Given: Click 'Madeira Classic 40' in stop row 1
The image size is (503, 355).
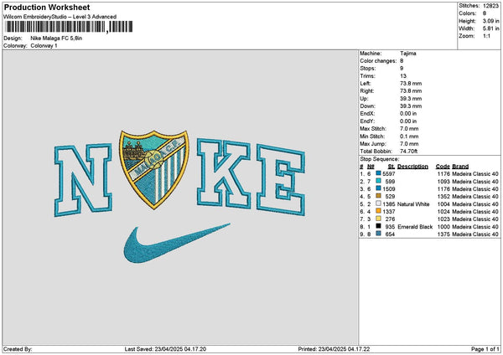Looking at the screenshot, I should click(x=475, y=174).
